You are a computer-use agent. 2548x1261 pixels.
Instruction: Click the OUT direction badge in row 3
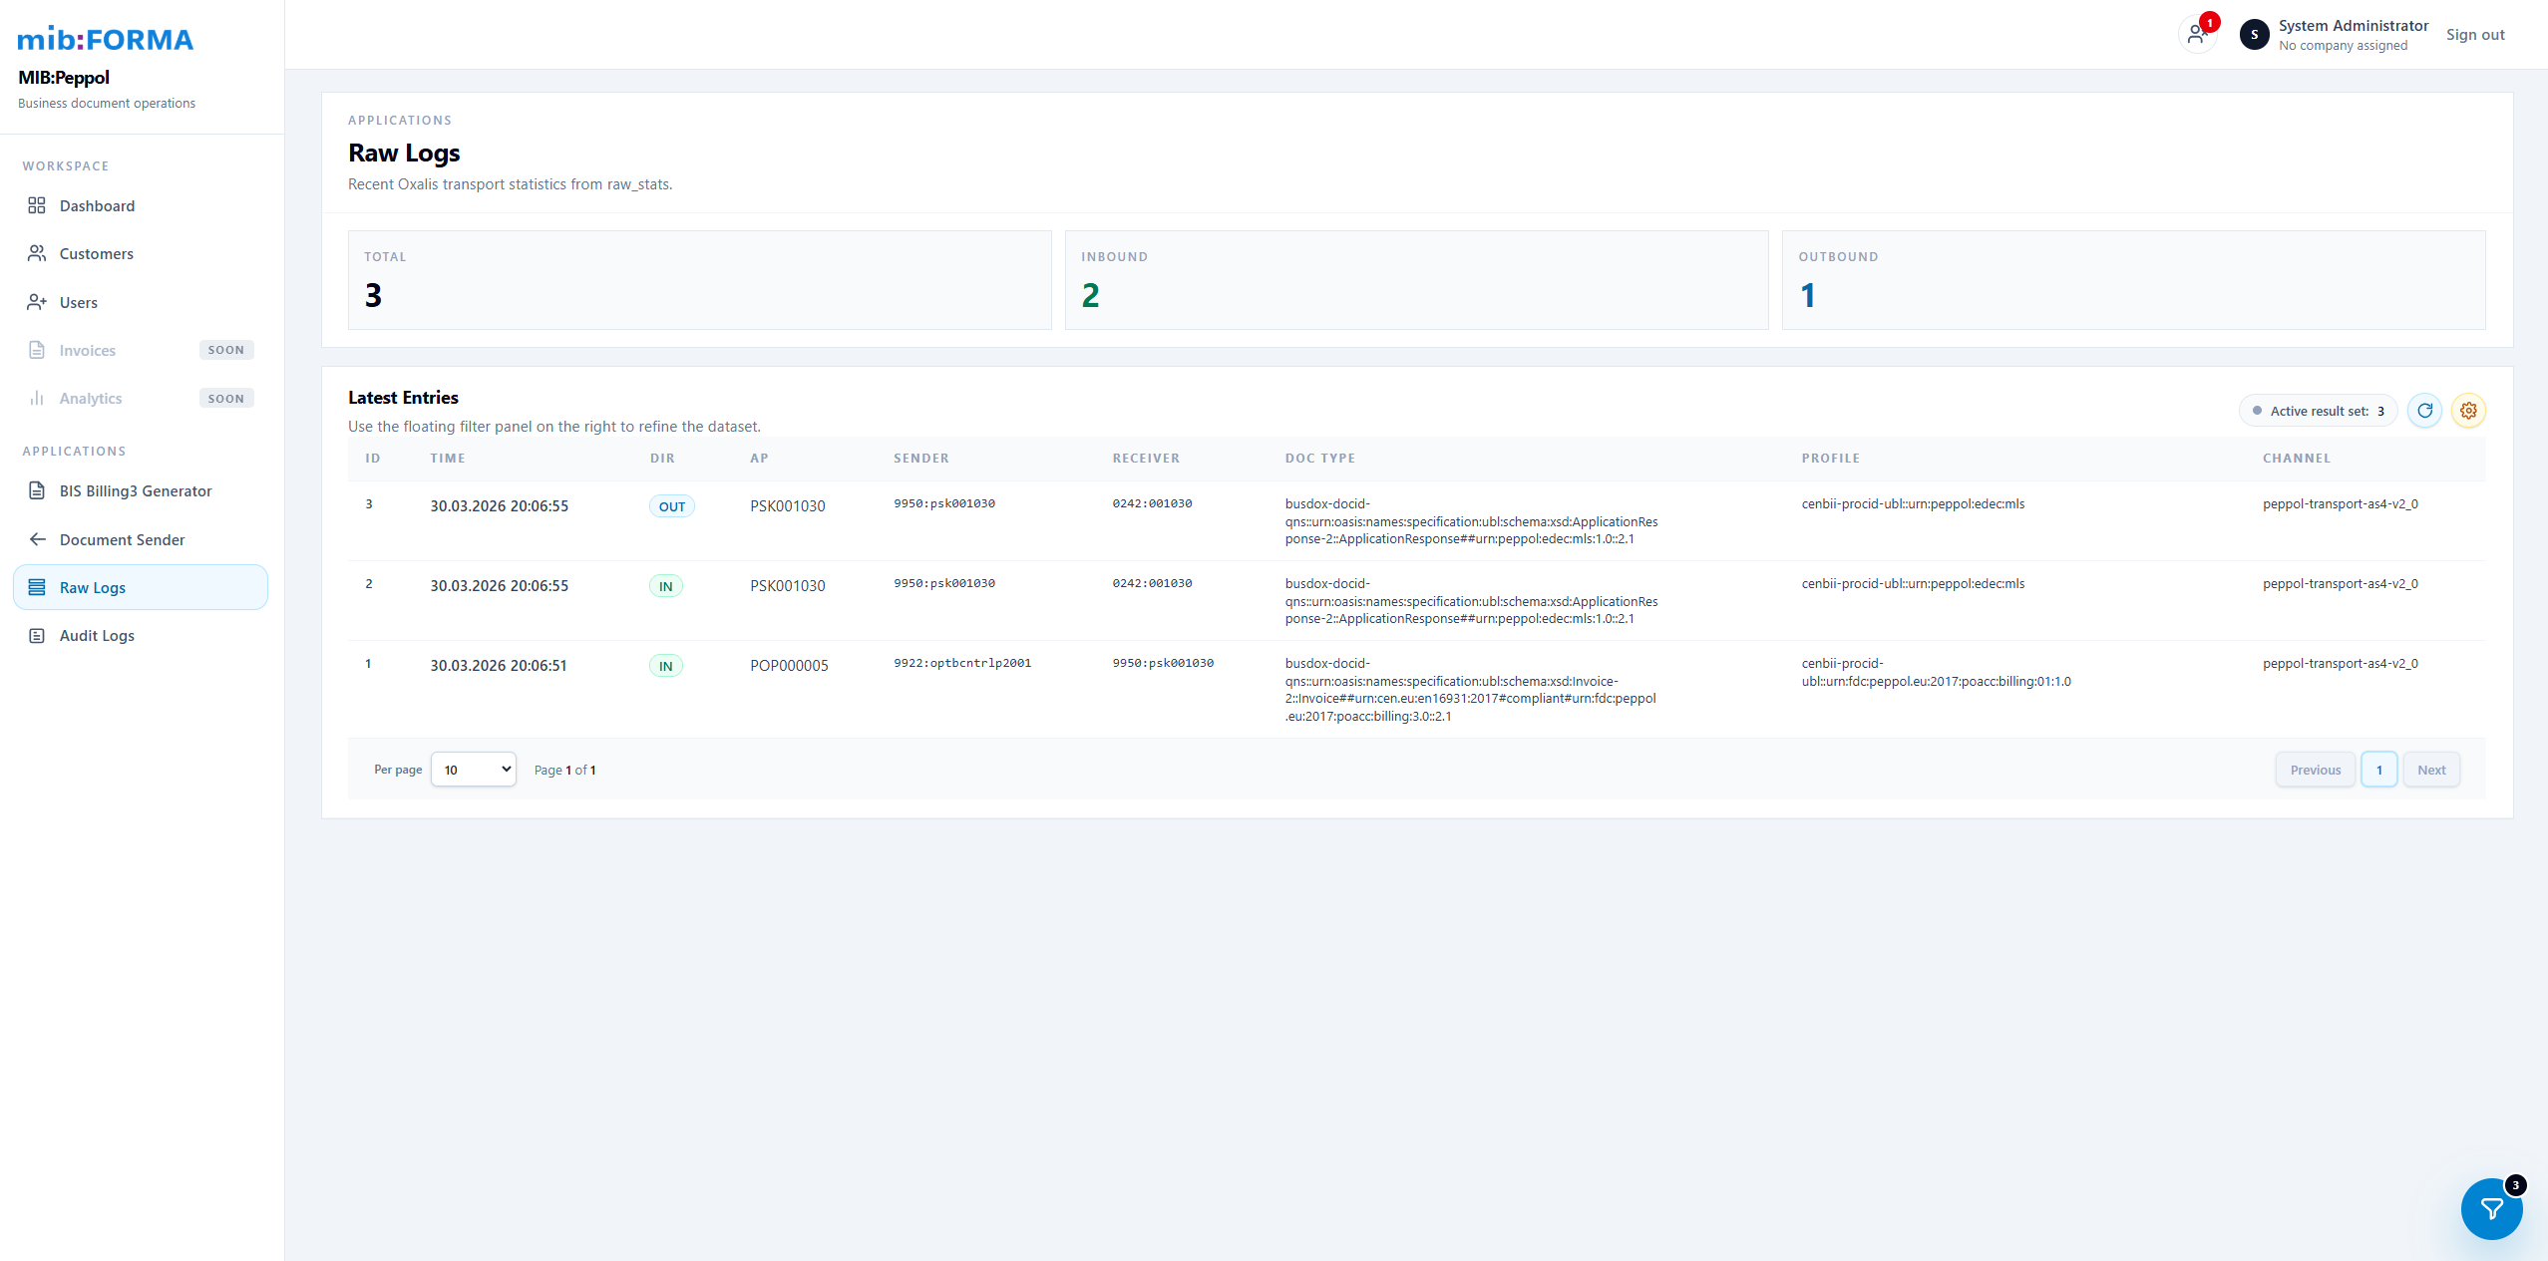[672, 506]
